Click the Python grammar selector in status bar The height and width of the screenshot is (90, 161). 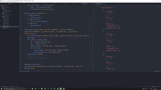click(x=150, y=87)
